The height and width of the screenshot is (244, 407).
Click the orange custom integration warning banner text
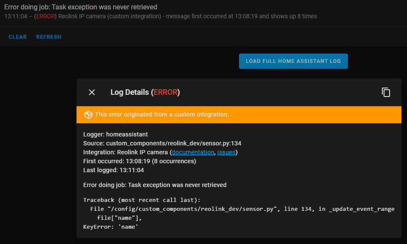162,114
